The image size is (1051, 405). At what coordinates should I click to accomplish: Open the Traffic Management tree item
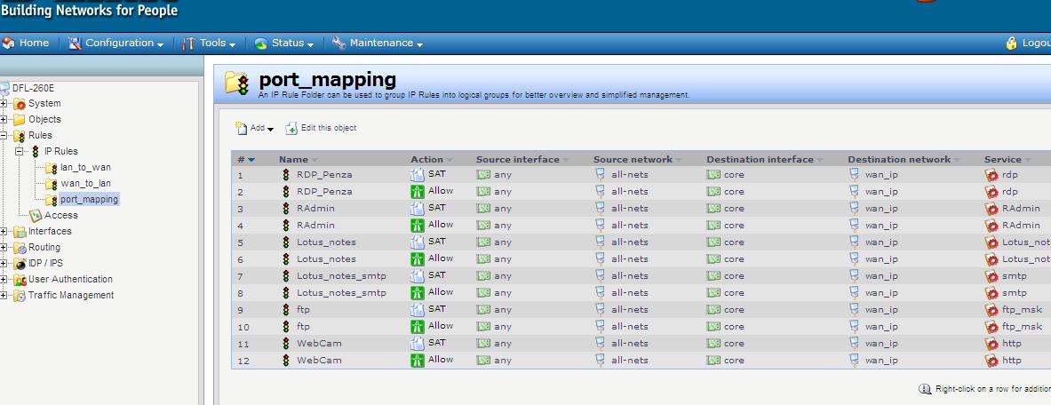coord(70,296)
